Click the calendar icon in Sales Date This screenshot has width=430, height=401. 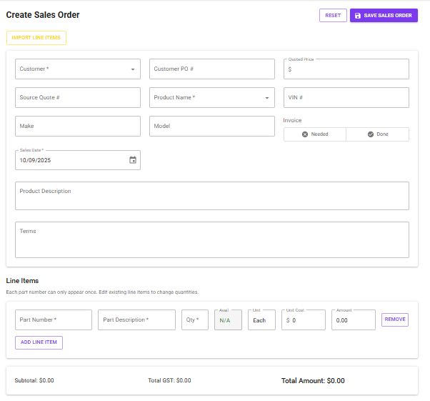pos(132,160)
